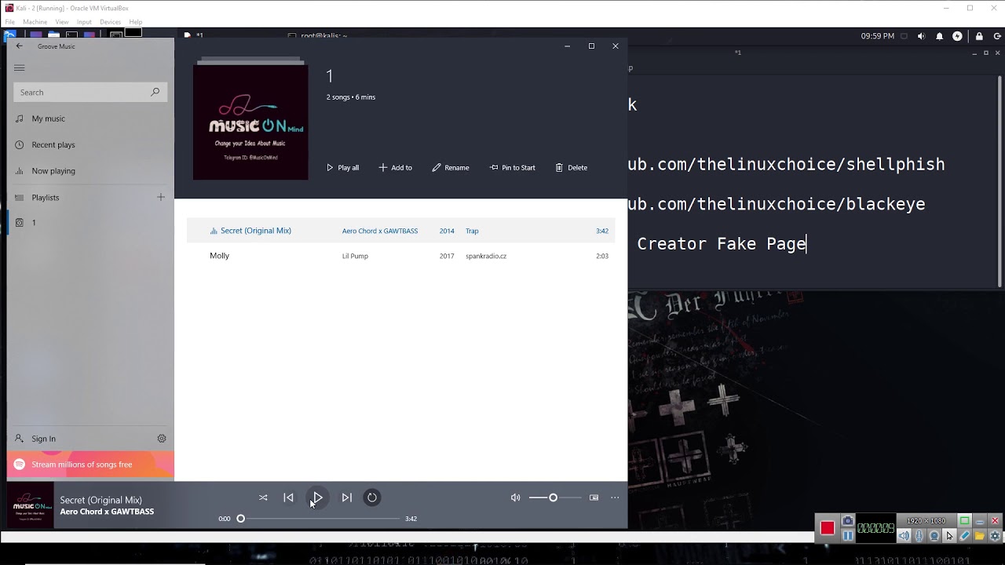Toggle repeat mode

tap(372, 498)
